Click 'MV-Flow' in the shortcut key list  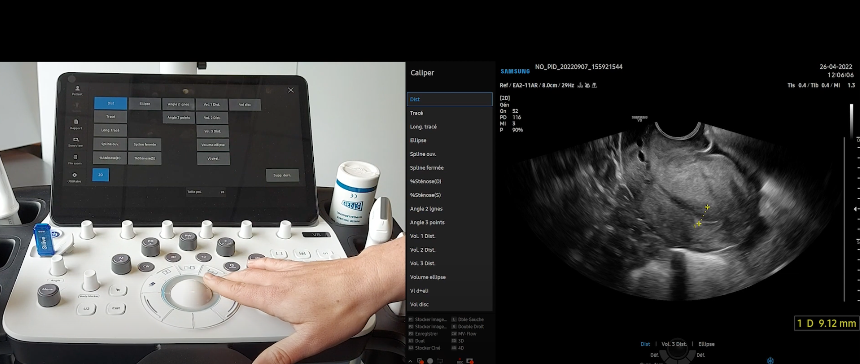(x=467, y=334)
